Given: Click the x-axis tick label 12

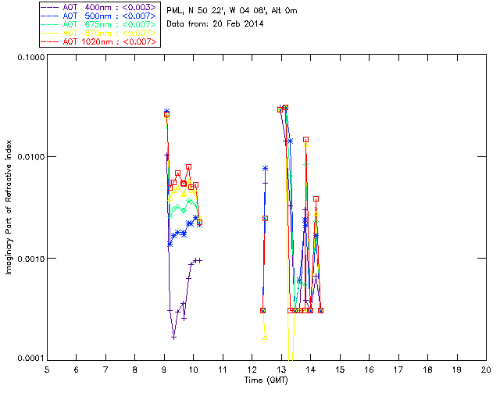Looking at the screenshot, I should 252,370.
